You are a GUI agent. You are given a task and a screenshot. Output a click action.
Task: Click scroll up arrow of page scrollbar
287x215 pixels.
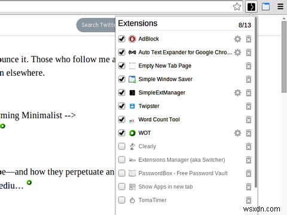284,19
